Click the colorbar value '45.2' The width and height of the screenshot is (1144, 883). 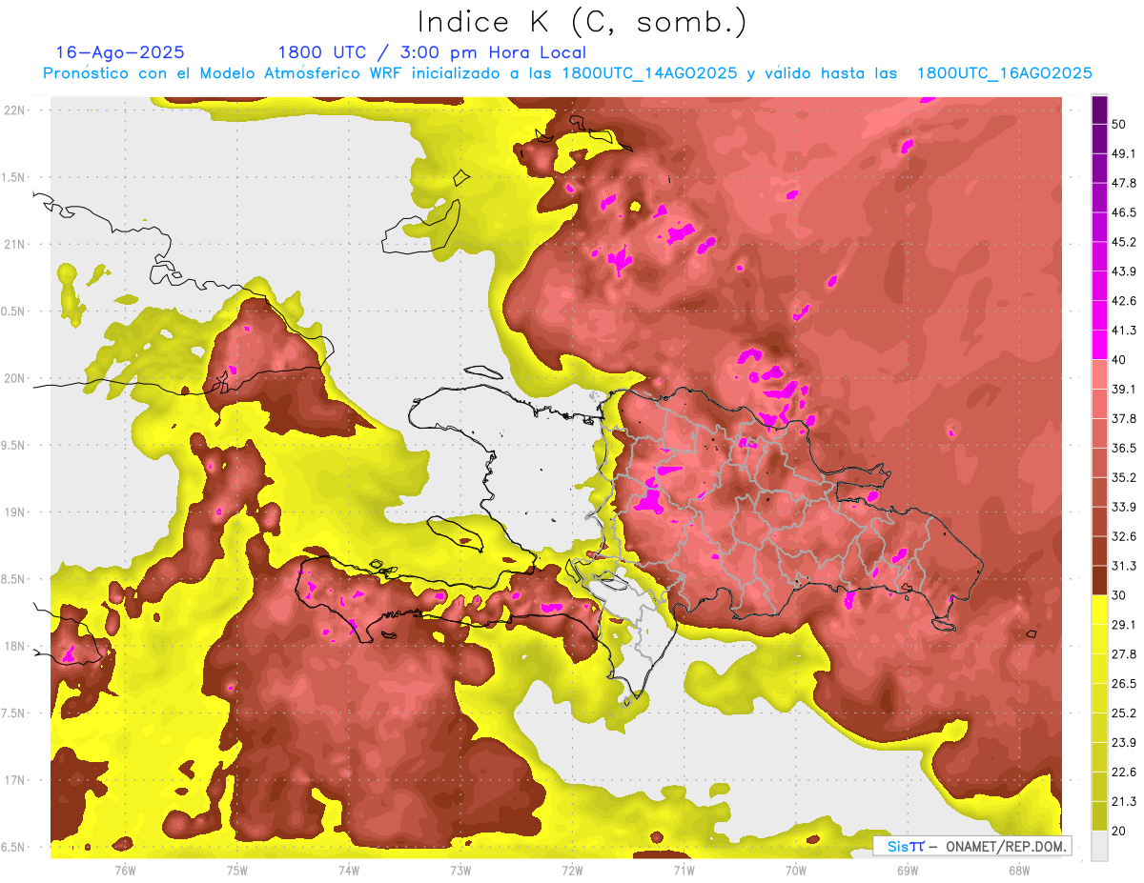[1124, 242]
